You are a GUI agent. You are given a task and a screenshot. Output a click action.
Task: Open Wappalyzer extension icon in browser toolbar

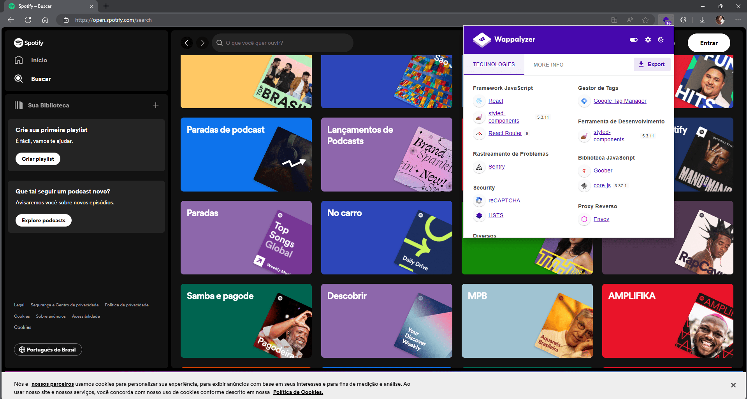tap(666, 20)
